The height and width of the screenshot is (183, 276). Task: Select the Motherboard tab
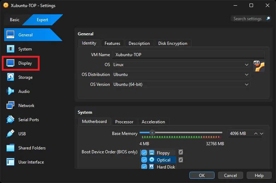point(94,122)
